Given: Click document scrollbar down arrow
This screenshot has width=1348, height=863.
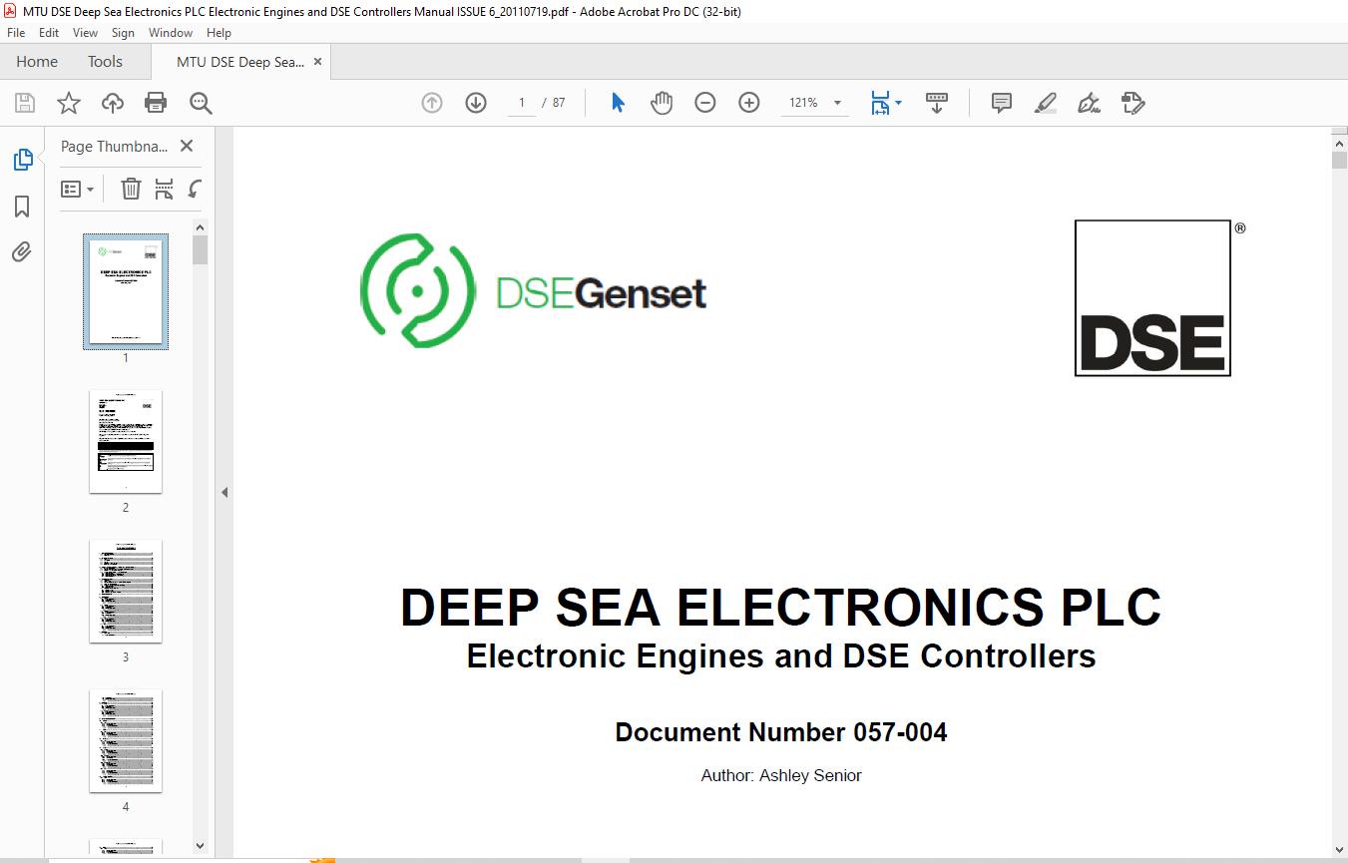Looking at the screenshot, I should click(x=1339, y=850).
